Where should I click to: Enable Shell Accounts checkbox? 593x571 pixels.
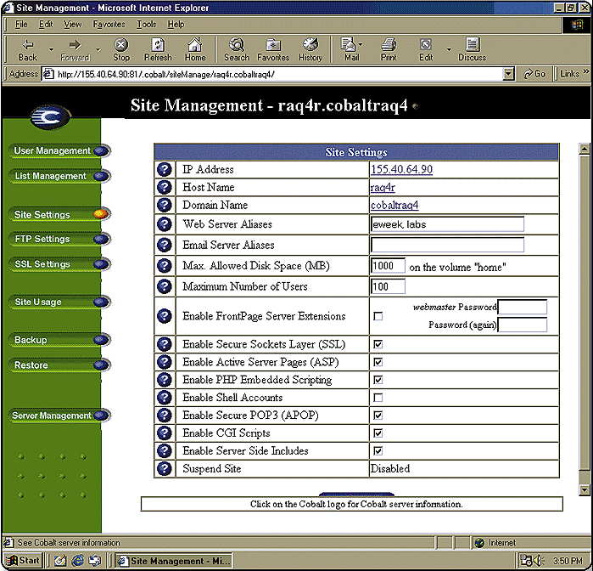[x=378, y=398]
